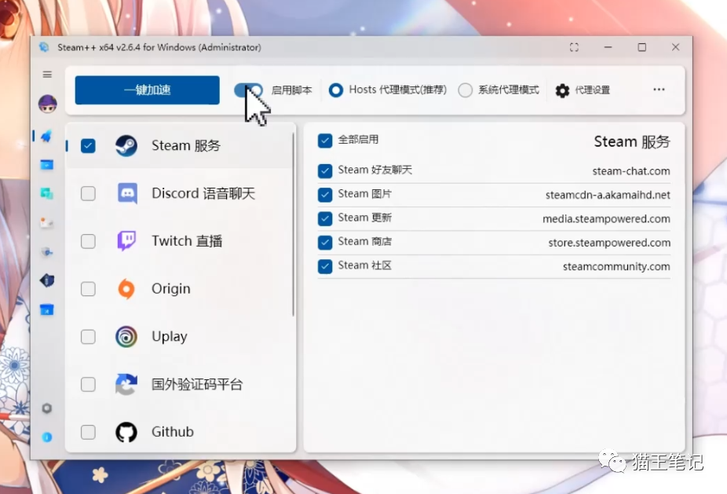Open proxy settings gear icon

point(562,90)
